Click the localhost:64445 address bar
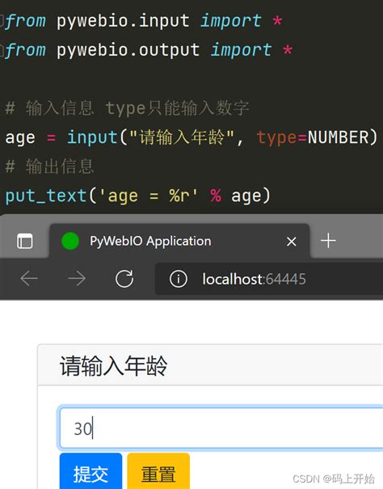The width and height of the screenshot is (383, 489). coord(269,279)
